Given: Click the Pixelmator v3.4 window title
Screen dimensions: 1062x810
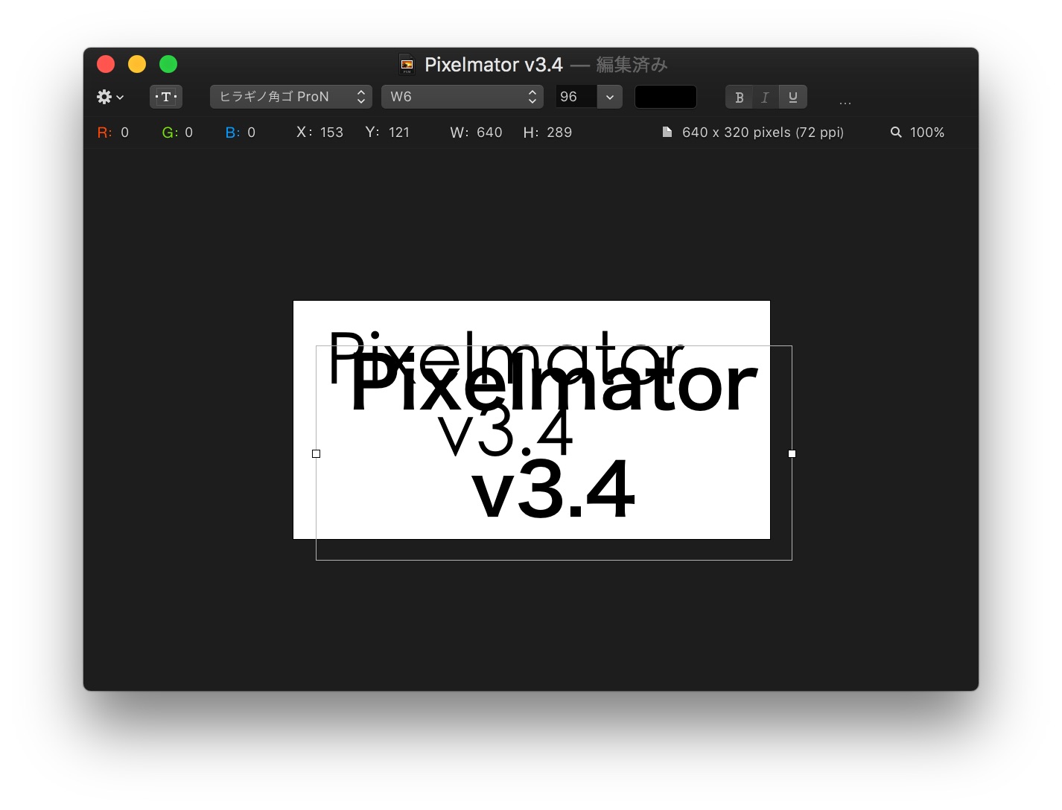Looking at the screenshot, I should pyautogui.click(x=494, y=65).
